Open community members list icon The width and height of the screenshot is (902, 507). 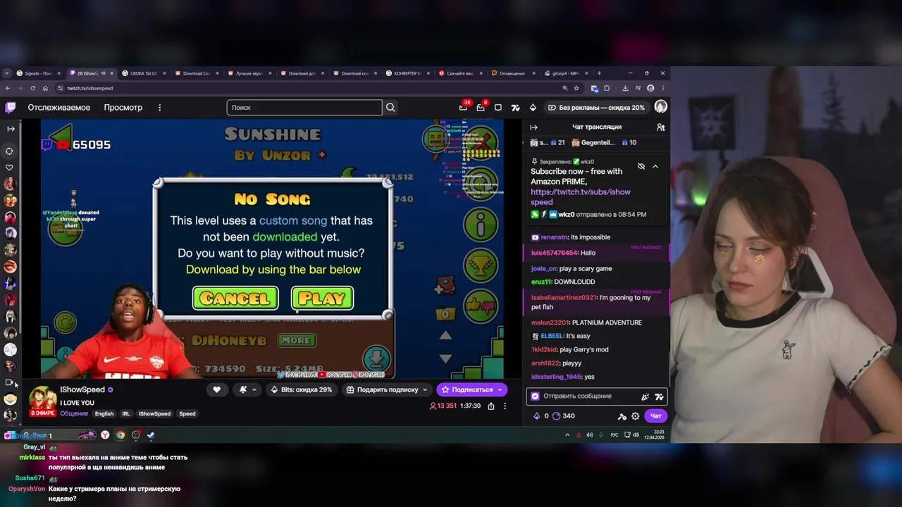pyautogui.click(x=660, y=127)
